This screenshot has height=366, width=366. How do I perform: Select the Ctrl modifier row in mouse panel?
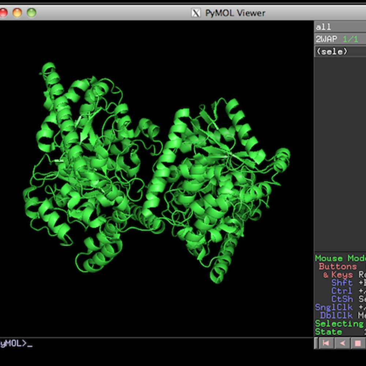pyautogui.click(x=341, y=291)
